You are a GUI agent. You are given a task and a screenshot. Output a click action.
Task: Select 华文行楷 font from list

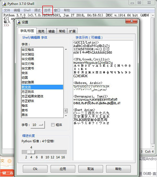[x=28, y=64]
